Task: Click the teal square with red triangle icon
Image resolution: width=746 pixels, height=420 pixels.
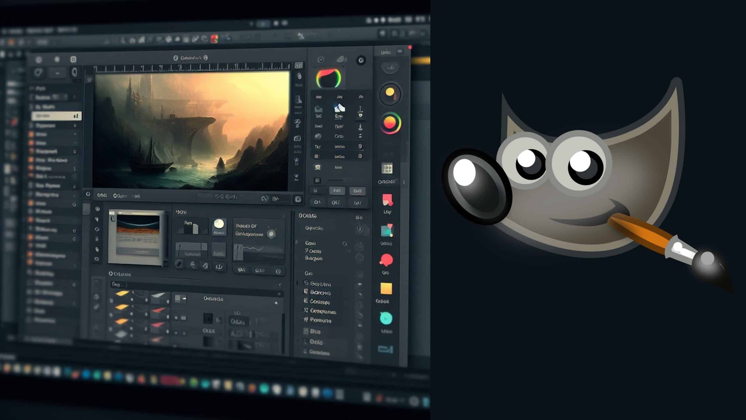Action: (x=387, y=230)
